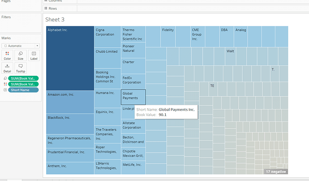Screen dimensions: 309x181
Task: Expand the Automatic mark type dropdown
Action: [x=21, y=45]
